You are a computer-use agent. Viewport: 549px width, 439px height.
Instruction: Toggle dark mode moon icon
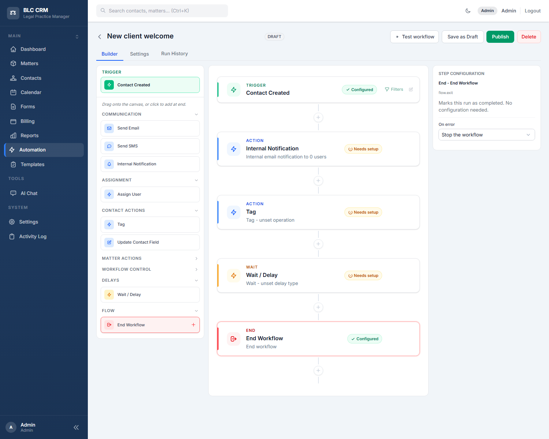pos(468,11)
